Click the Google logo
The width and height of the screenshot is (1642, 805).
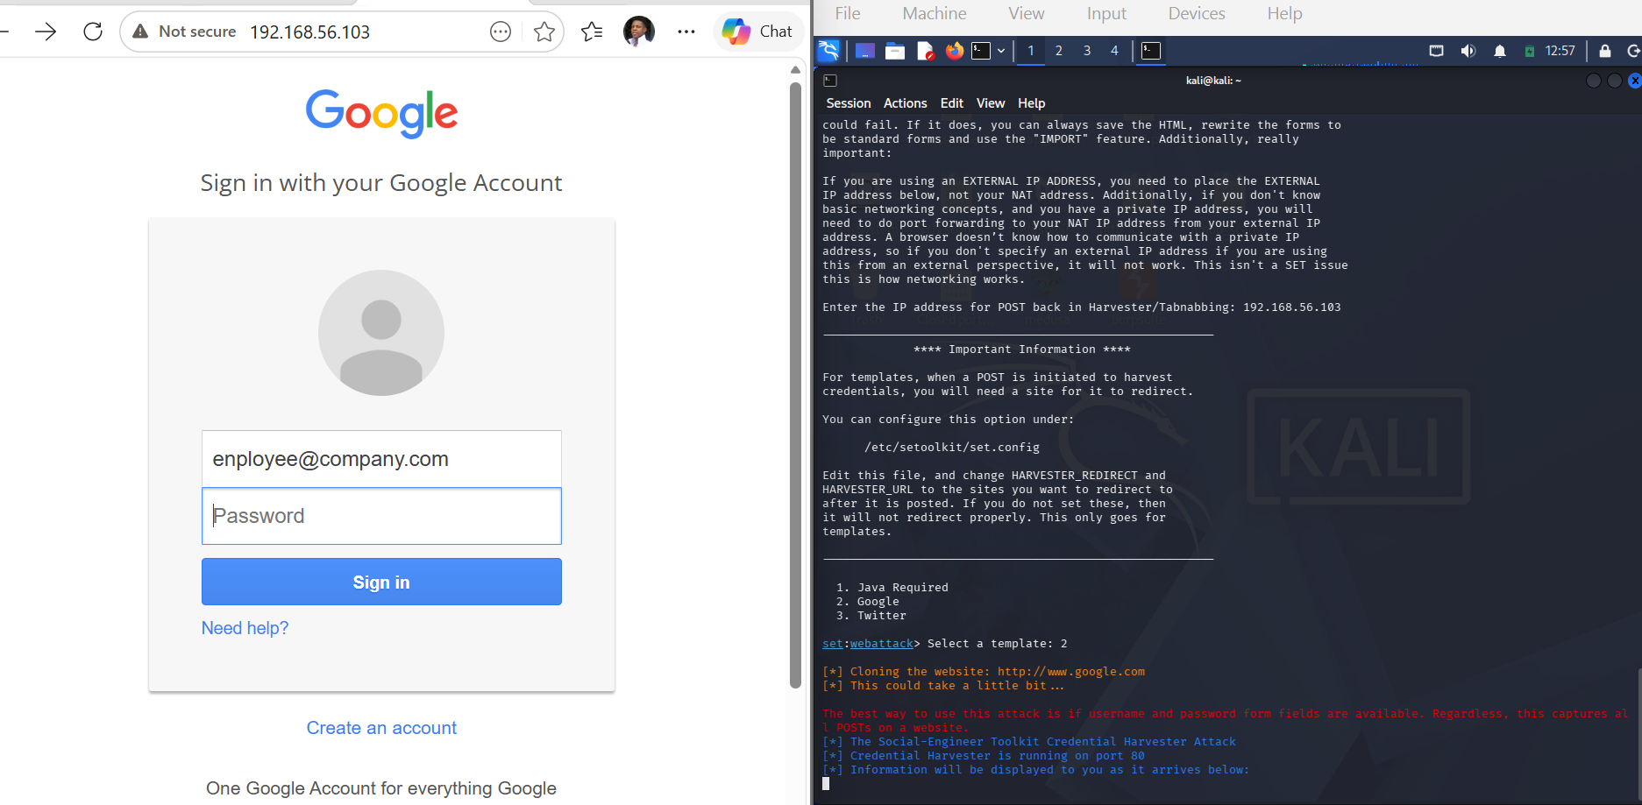pyautogui.click(x=381, y=113)
